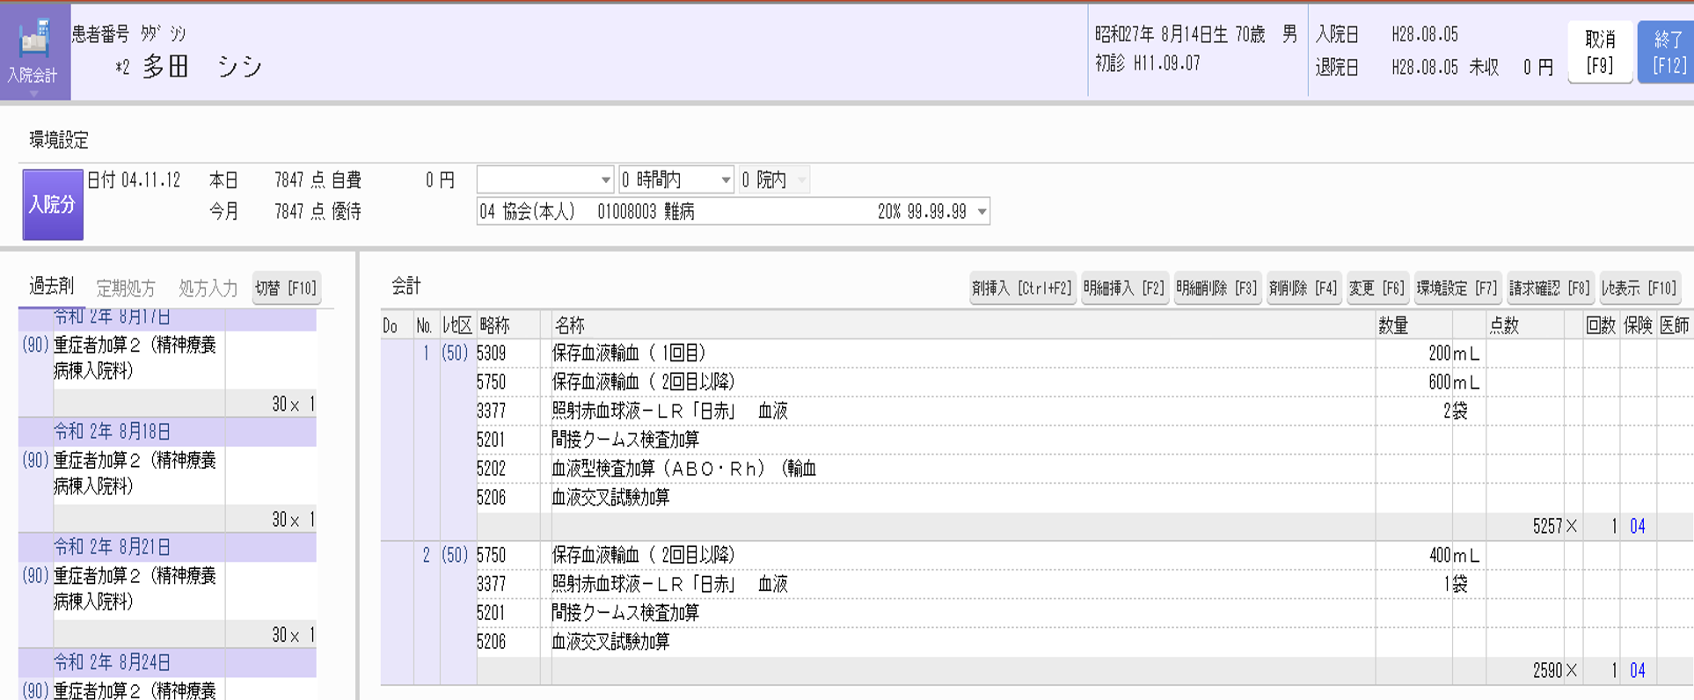The height and width of the screenshot is (700, 1694).
Task: Click the 切替 [F10] button
Action: [286, 288]
